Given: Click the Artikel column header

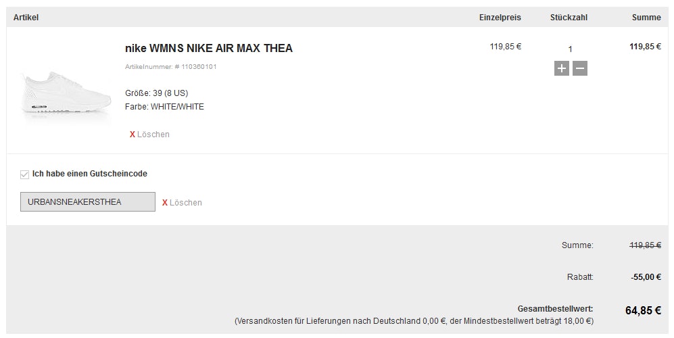Looking at the screenshot, I should pyautogui.click(x=26, y=18).
